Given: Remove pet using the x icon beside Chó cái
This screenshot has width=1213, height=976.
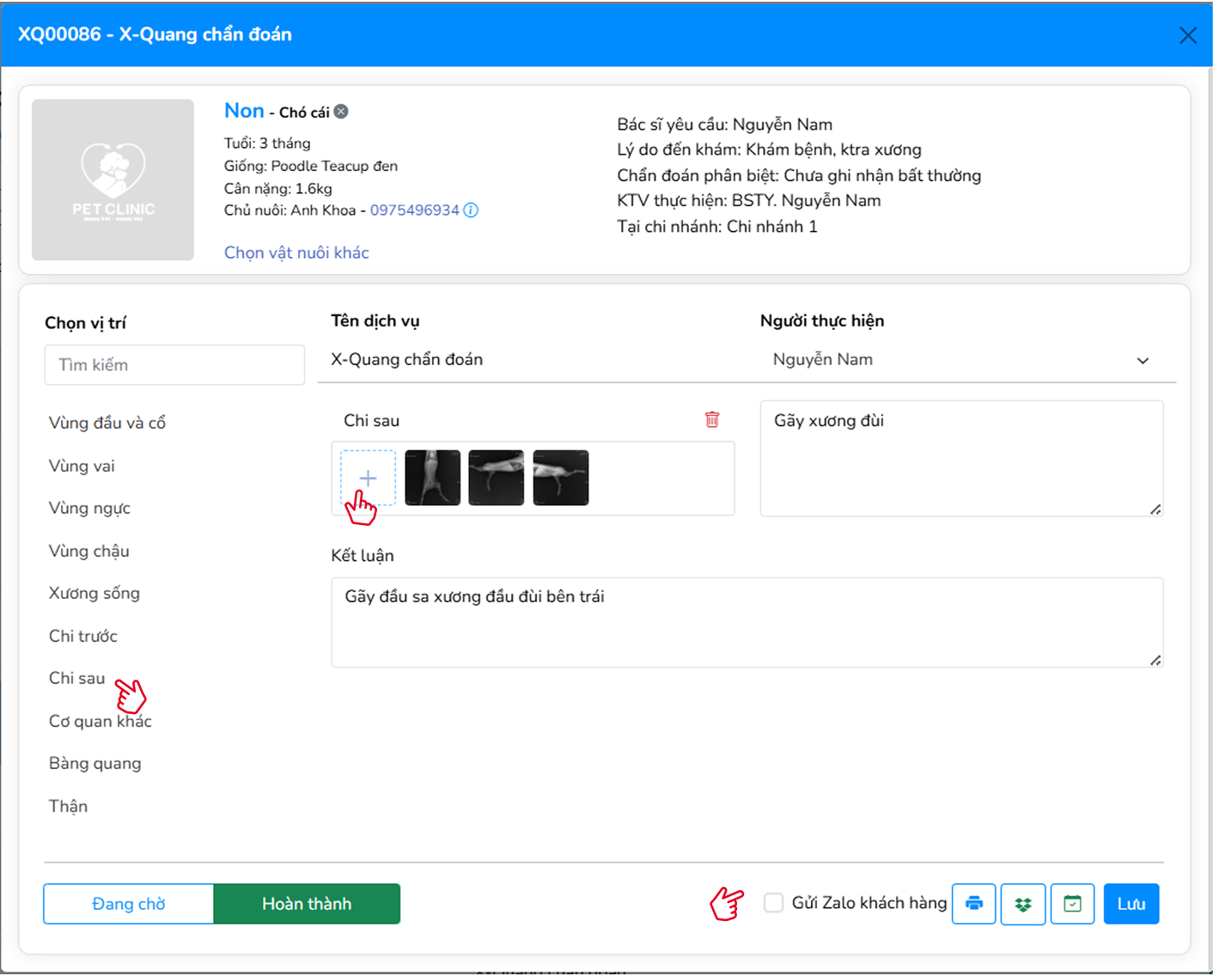Looking at the screenshot, I should 341,112.
